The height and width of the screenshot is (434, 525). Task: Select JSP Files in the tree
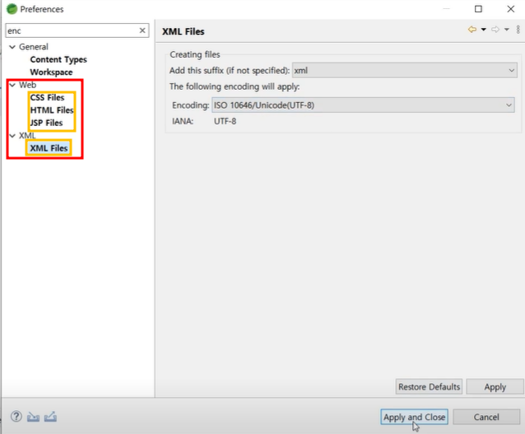click(46, 123)
